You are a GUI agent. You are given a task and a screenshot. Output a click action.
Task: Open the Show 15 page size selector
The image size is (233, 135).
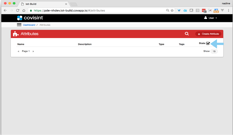(214, 51)
